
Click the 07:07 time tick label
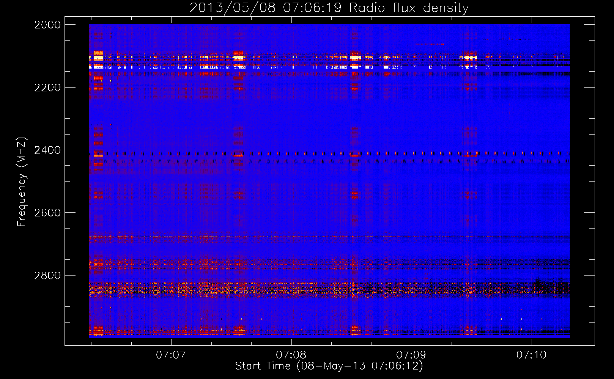coord(171,355)
